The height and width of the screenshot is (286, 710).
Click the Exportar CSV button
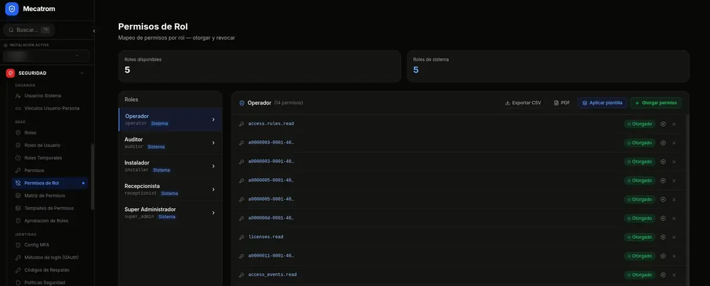523,103
